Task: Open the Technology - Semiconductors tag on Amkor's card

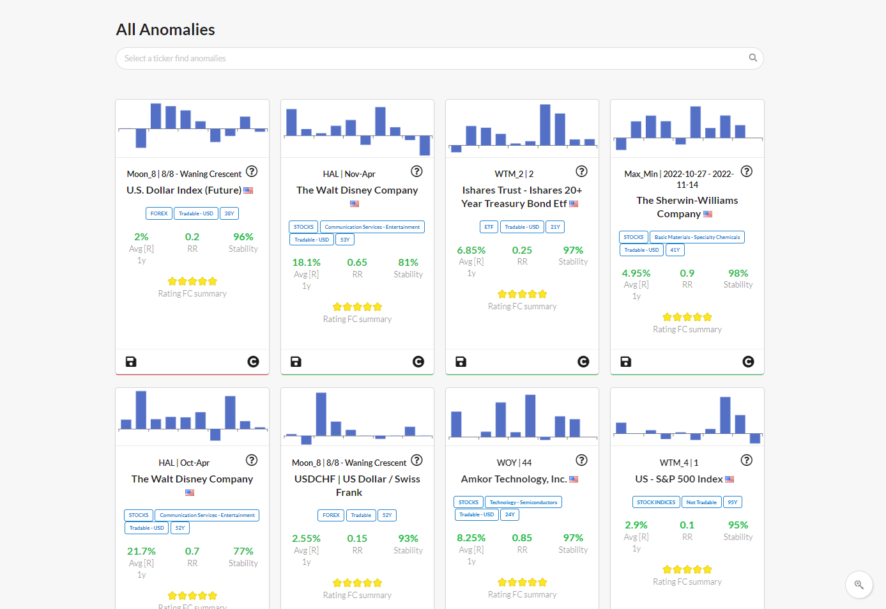Action: [523, 502]
